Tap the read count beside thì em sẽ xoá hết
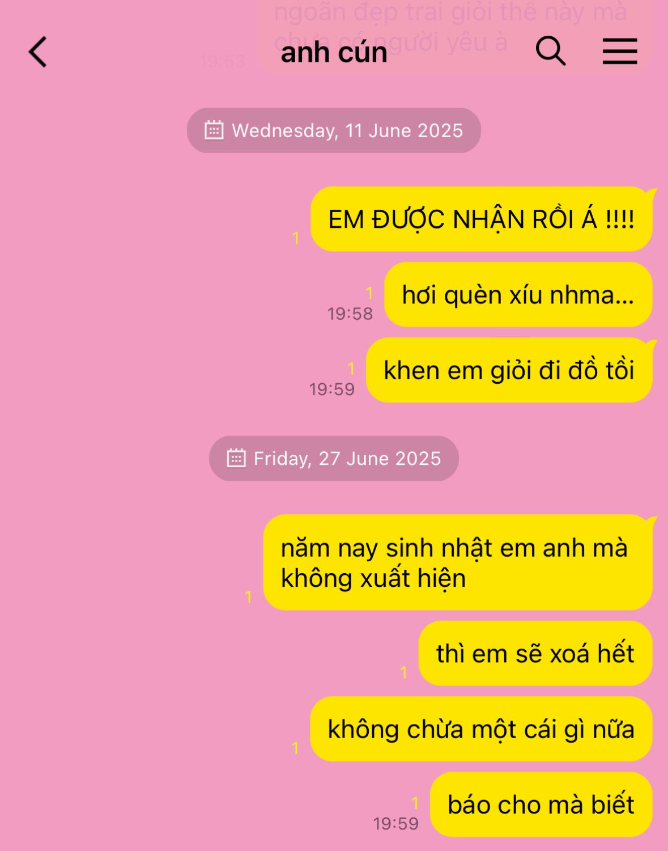This screenshot has width=668, height=851. [x=403, y=672]
